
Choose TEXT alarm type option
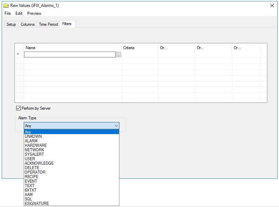pos(72,185)
